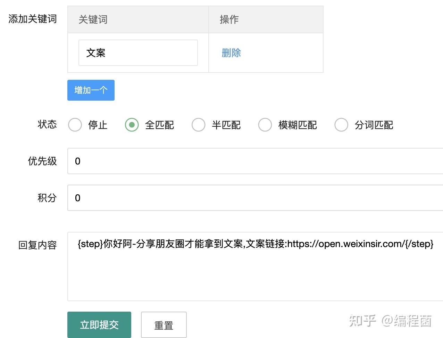
Task: Confirm 全匹配 is selected by clicking it
Action: [x=132, y=125]
